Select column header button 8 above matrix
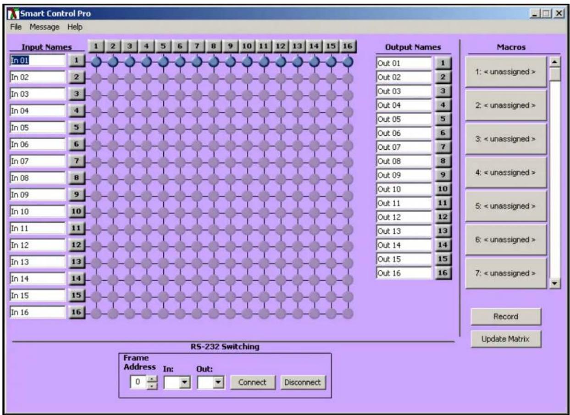570x415 pixels. tap(214, 46)
